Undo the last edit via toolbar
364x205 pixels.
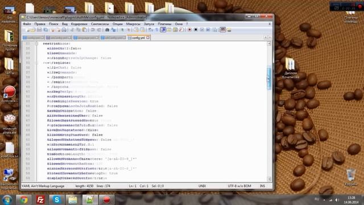pos(93,30)
